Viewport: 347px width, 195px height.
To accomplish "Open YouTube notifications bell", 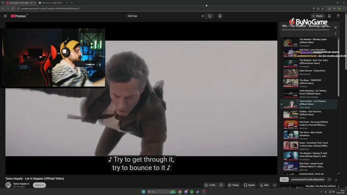I will (x=329, y=16).
